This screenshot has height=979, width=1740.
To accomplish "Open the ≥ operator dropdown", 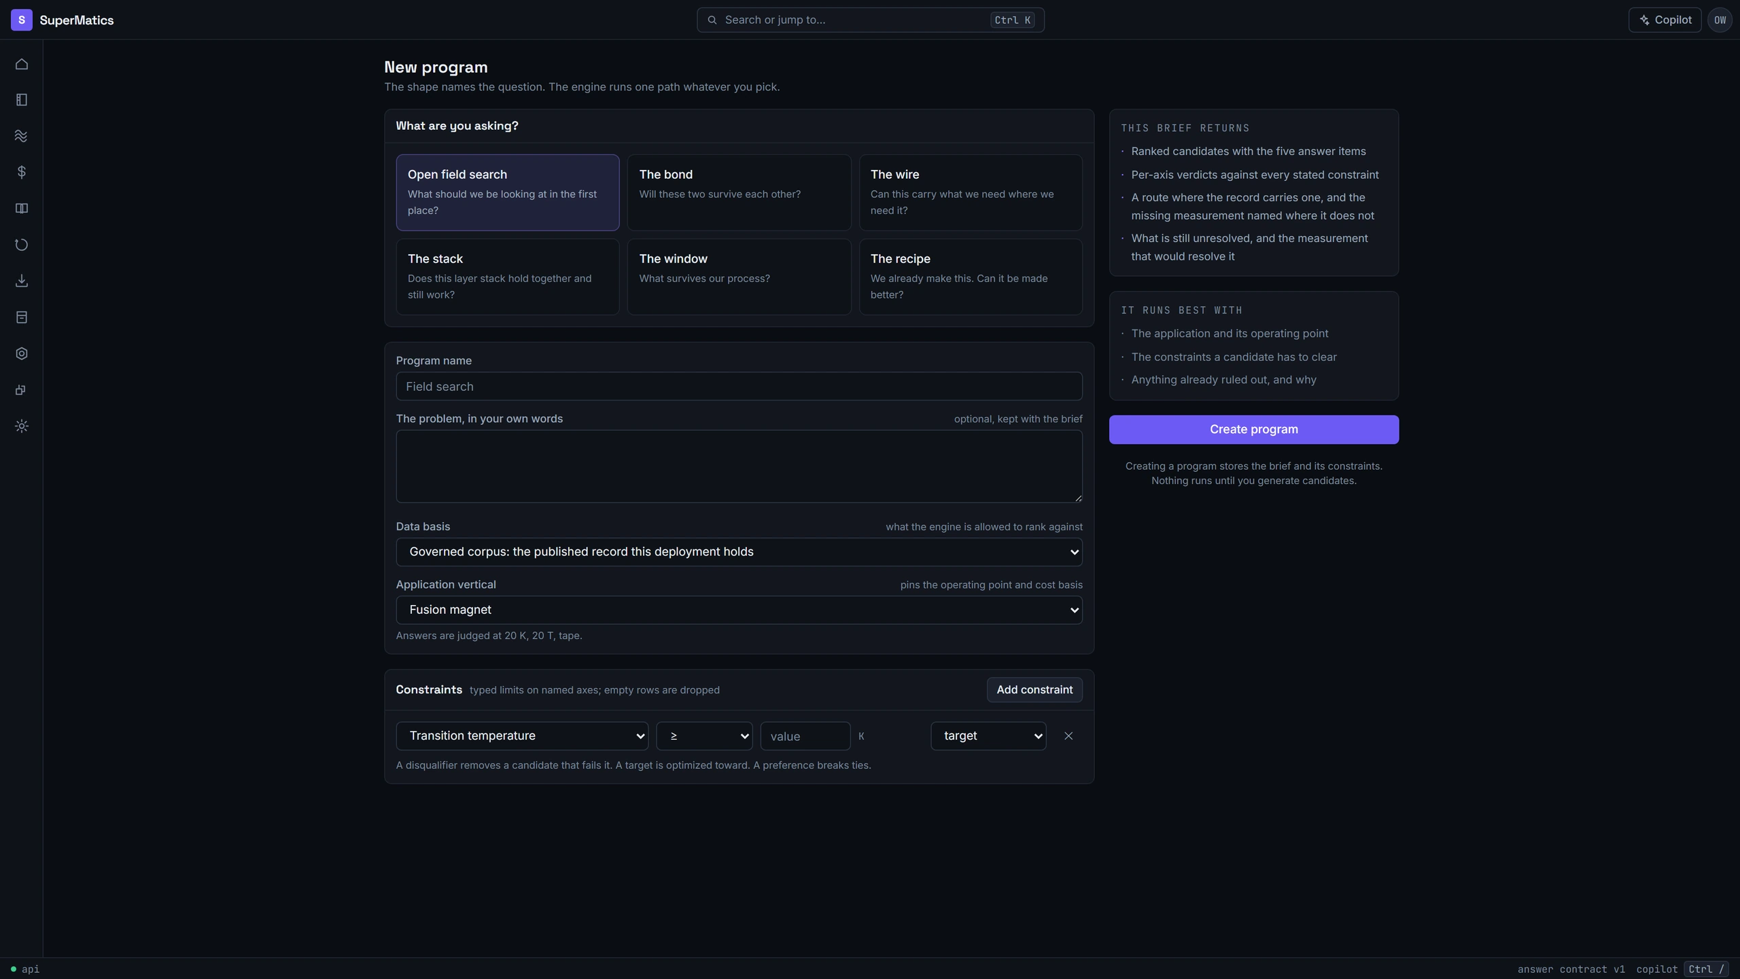I will (704, 736).
